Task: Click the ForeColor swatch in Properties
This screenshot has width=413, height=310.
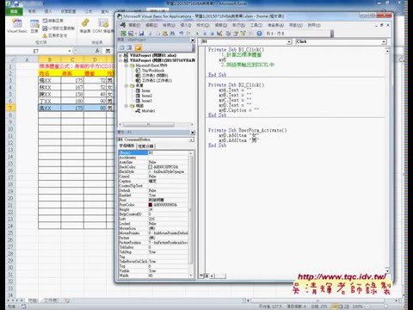Action: (x=151, y=205)
